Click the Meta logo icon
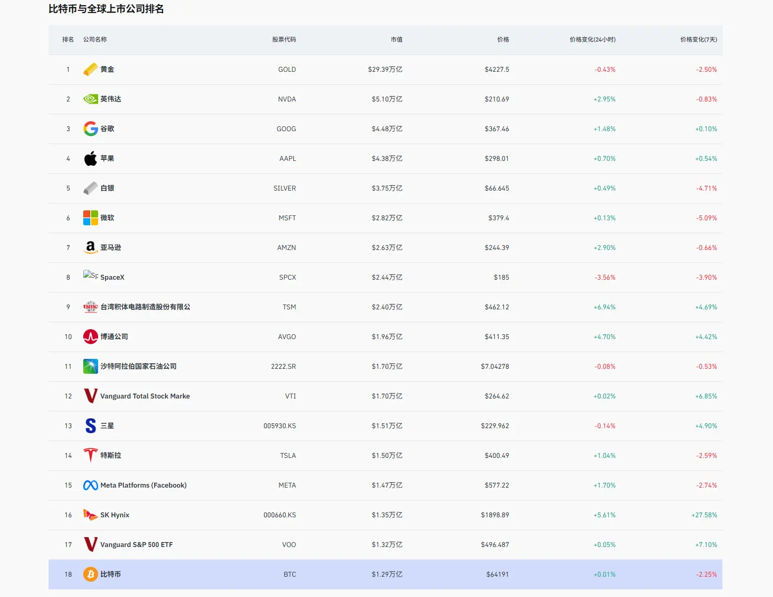 coord(91,485)
